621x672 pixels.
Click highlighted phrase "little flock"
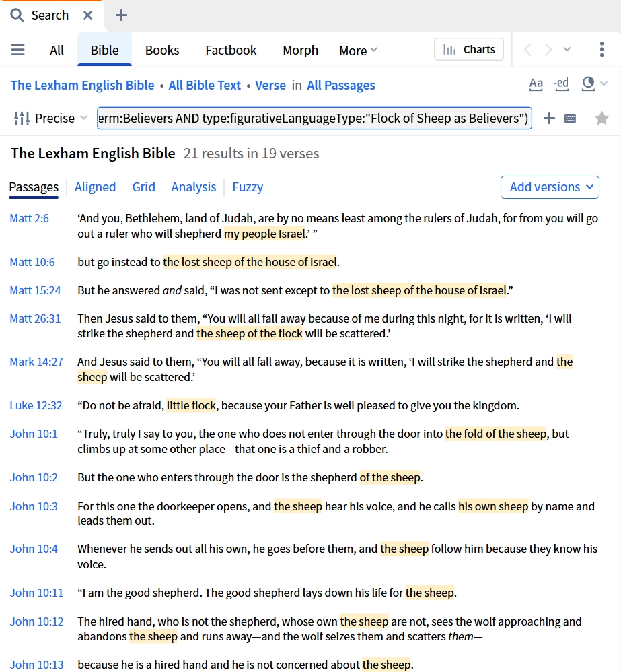point(191,405)
